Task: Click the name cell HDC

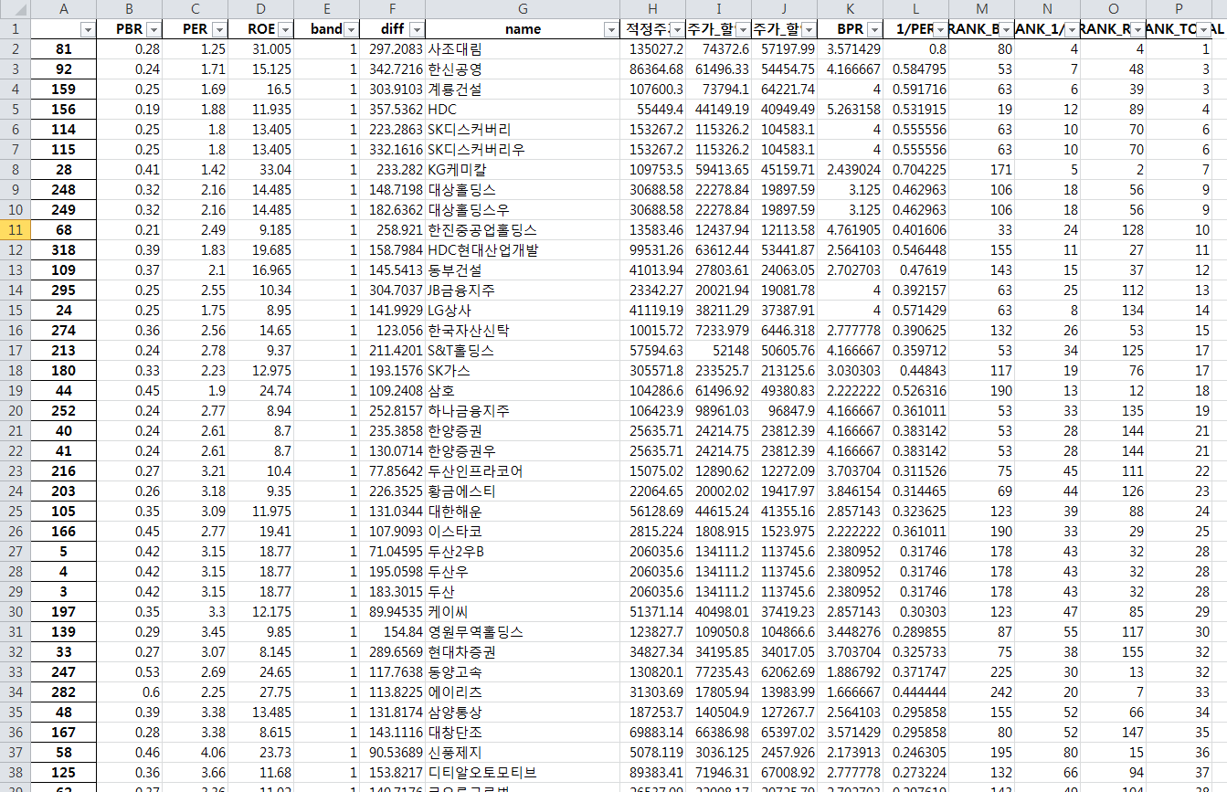Action: pos(523,110)
